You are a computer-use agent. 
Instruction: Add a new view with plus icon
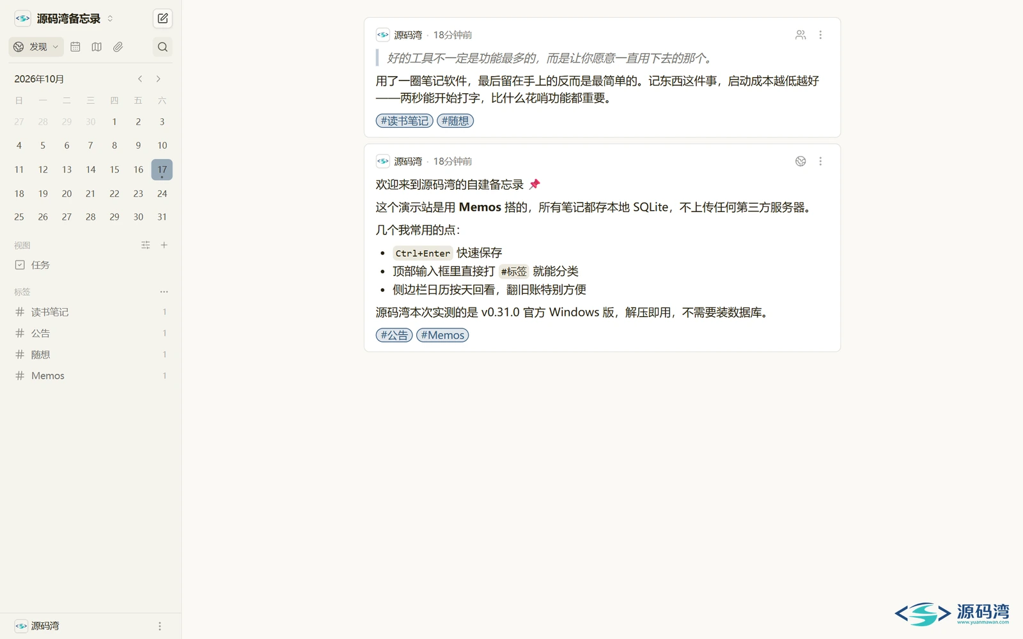click(x=164, y=245)
